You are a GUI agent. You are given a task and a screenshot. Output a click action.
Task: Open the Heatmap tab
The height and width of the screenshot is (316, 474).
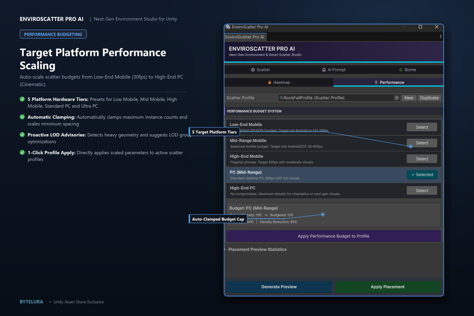coord(279,82)
